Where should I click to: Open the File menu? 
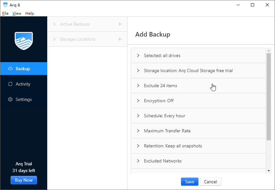tap(5, 13)
